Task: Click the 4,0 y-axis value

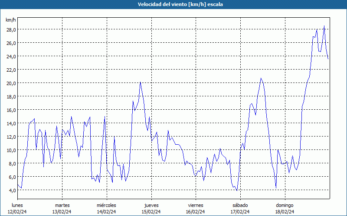Action: click(13, 190)
